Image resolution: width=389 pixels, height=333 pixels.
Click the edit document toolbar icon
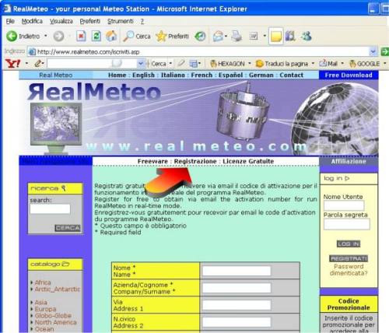[x=254, y=36]
